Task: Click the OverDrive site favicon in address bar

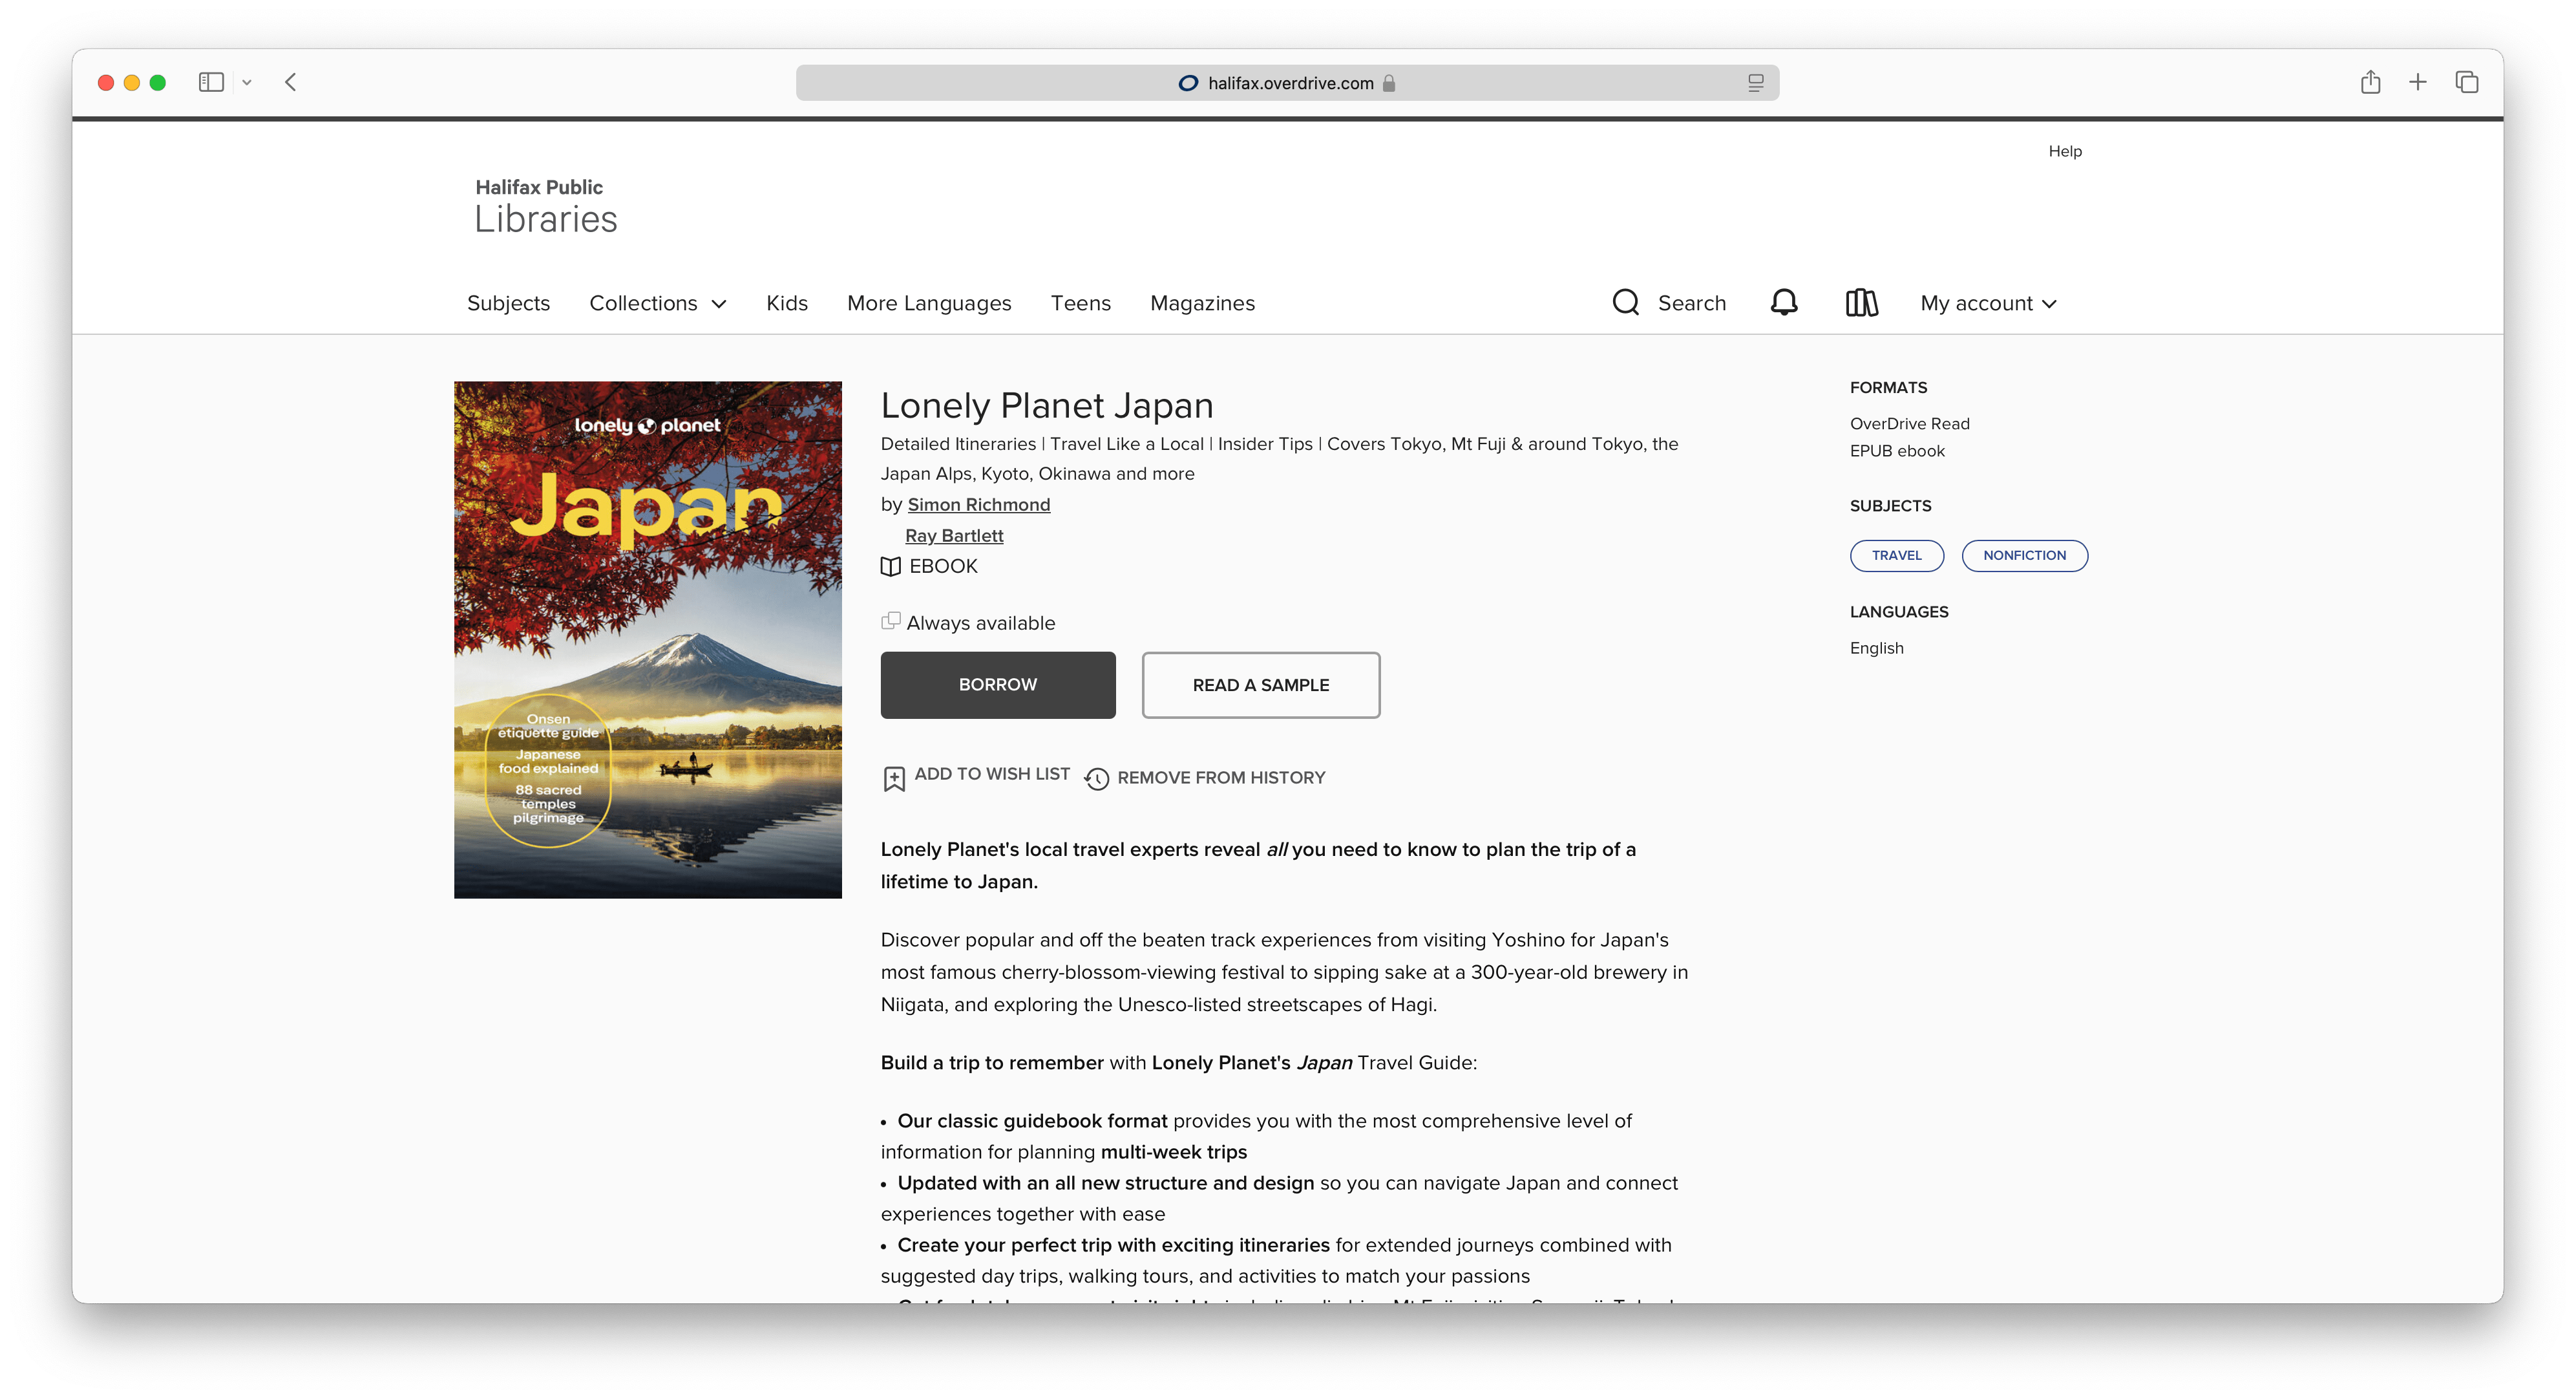Action: 1188,83
